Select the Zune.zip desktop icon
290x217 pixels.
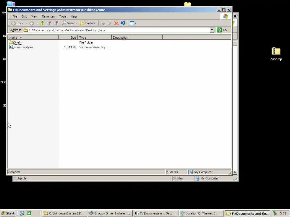pyautogui.click(x=276, y=54)
